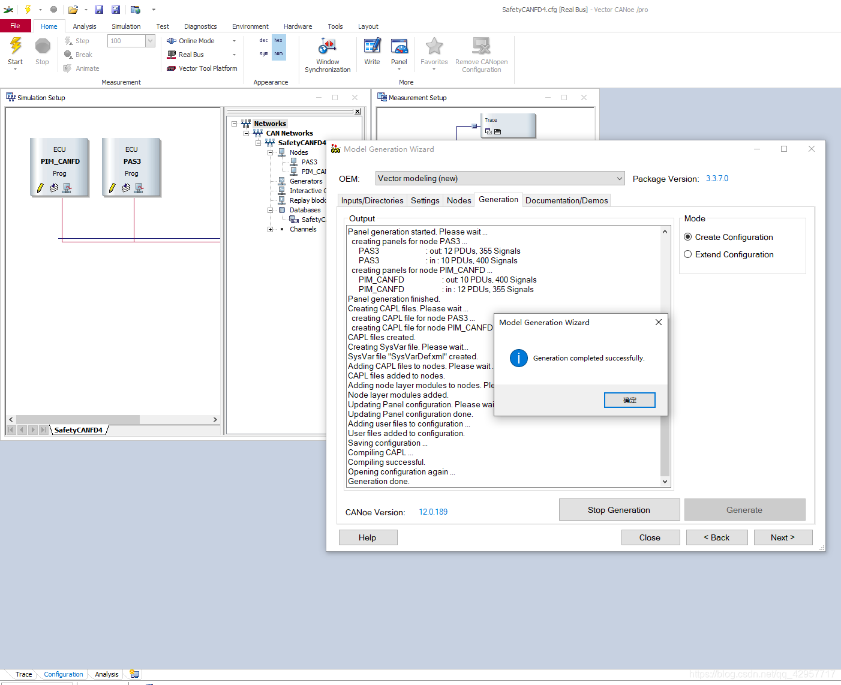Click the Simulation Setup horizontal scrollbar thumb
Viewport: 841px width, 685px height.
click(78, 420)
